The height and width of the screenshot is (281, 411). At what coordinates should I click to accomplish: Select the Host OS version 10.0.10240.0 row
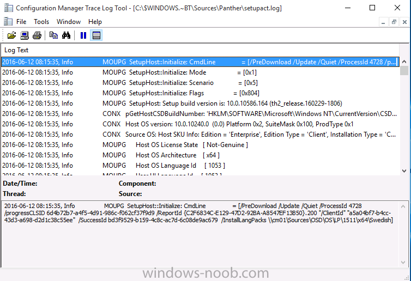click(200, 124)
